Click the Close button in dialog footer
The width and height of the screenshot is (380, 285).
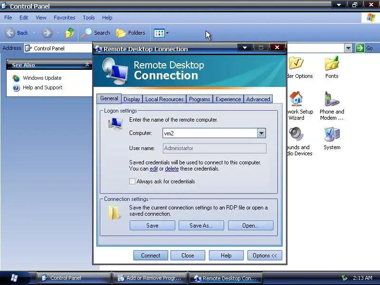188,256
